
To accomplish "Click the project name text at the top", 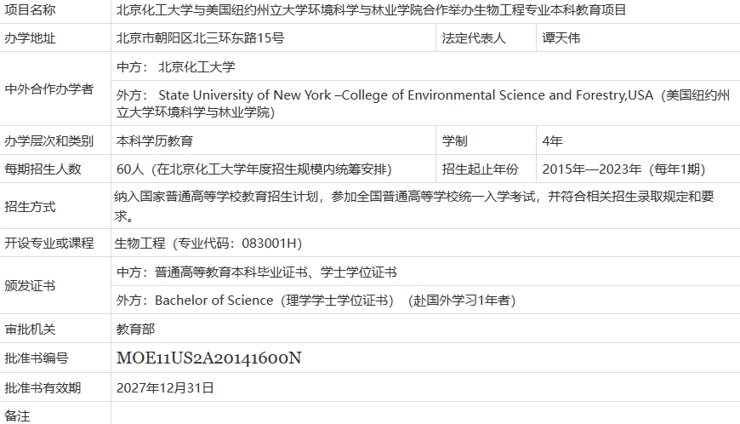I will pyautogui.click(x=371, y=10).
